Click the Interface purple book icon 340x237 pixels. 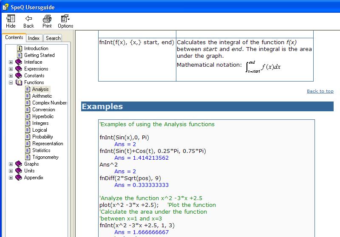[19, 62]
